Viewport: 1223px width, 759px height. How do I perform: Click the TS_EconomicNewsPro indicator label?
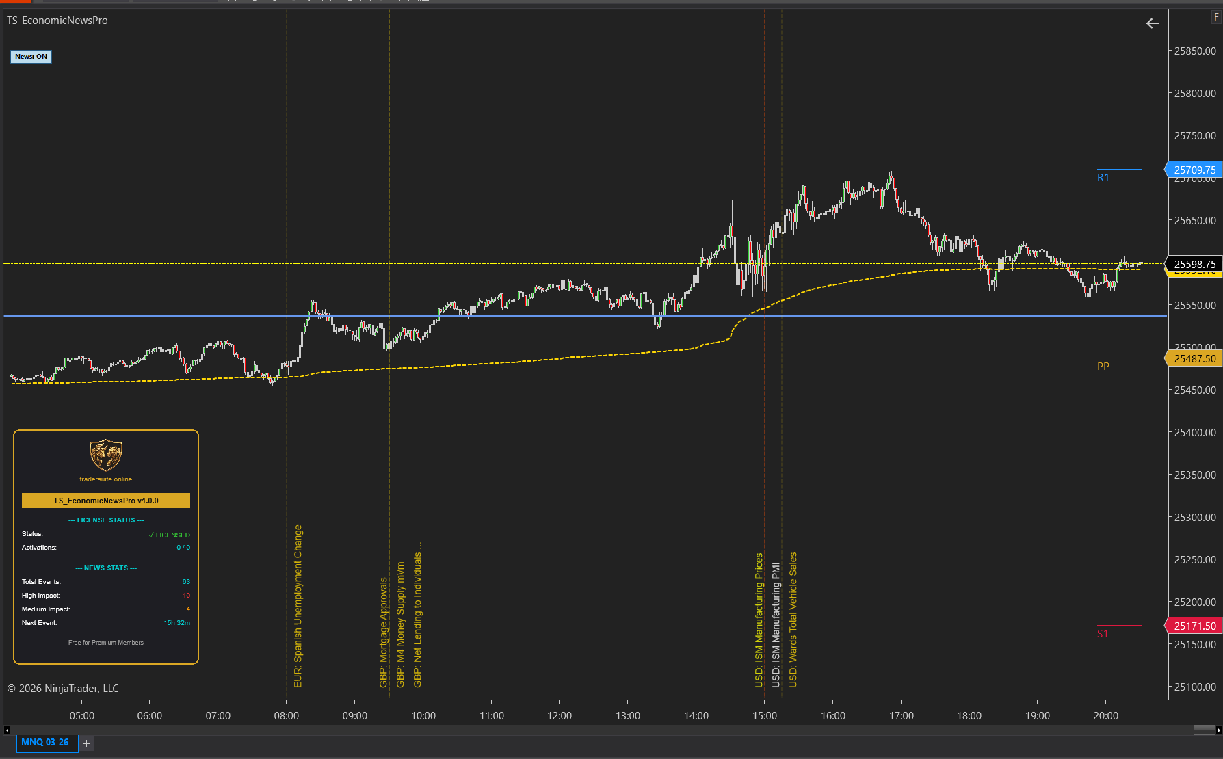coord(57,21)
